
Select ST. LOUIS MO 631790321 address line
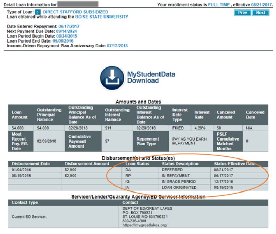pos(145,217)
